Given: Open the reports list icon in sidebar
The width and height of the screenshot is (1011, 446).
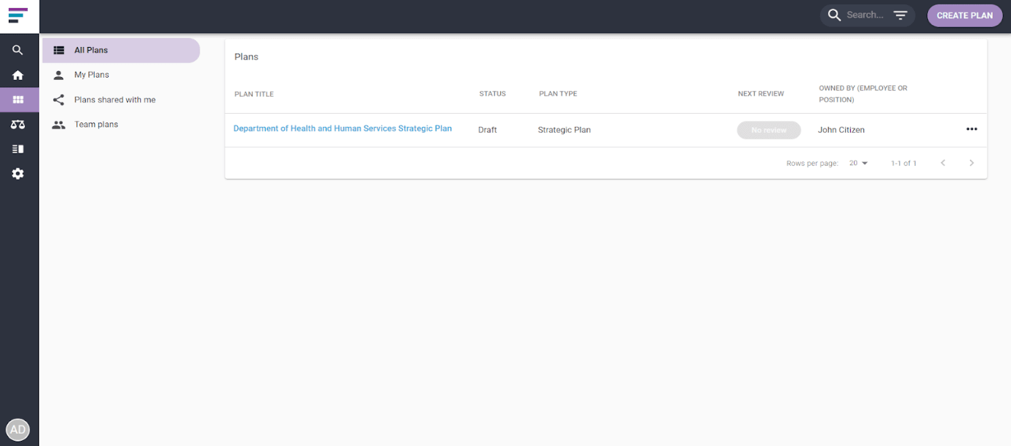Looking at the screenshot, I should click(18, 149).
